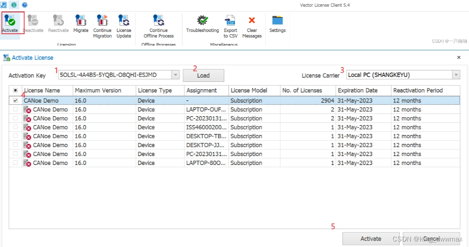Viewport: 469px width, 247px height.
Task: Expand the Activation Key dropdown arrow
Action: (x=175, y=75)
